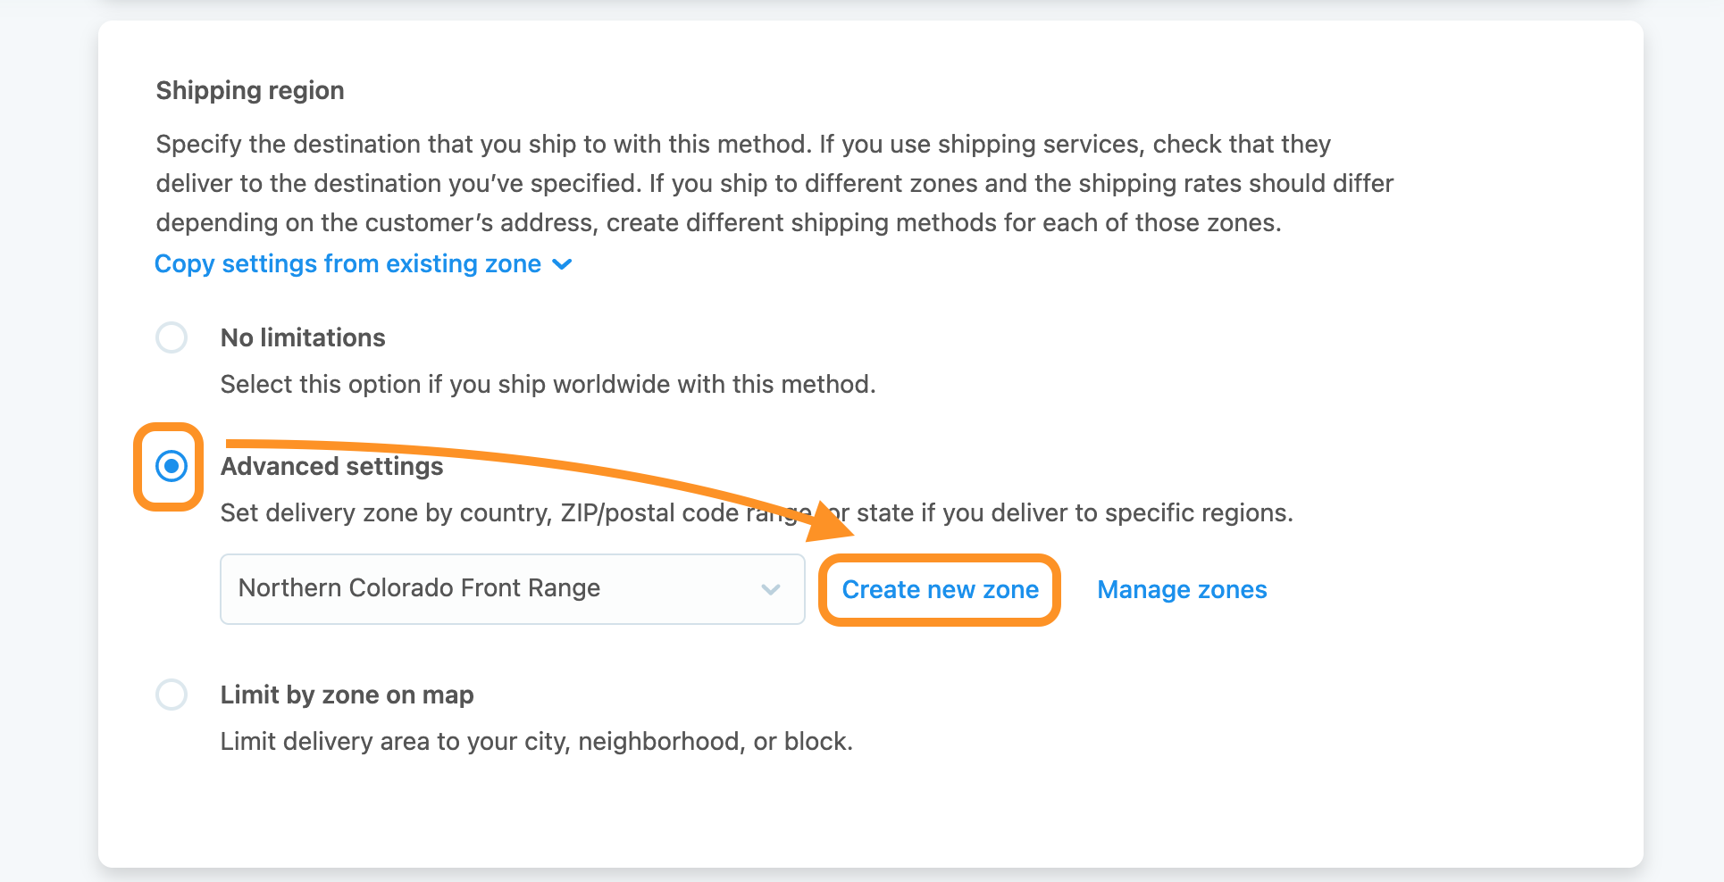Expand chevron beside Copy settings from existing zone

(562, 264)
